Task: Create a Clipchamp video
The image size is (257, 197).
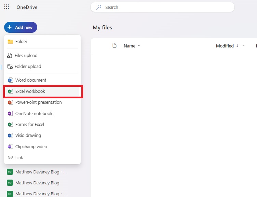Action: pyautogui.click(x=42, y=146)
